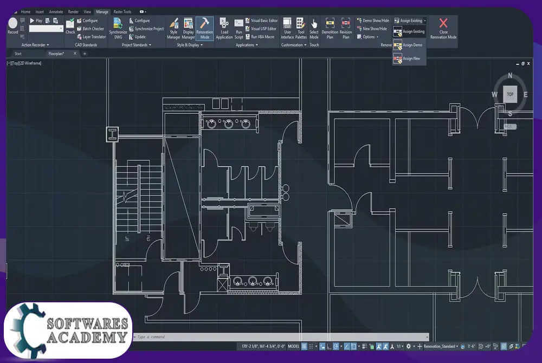
Task: Add a new drawing tab with plus
Action: tap(85, 54)
